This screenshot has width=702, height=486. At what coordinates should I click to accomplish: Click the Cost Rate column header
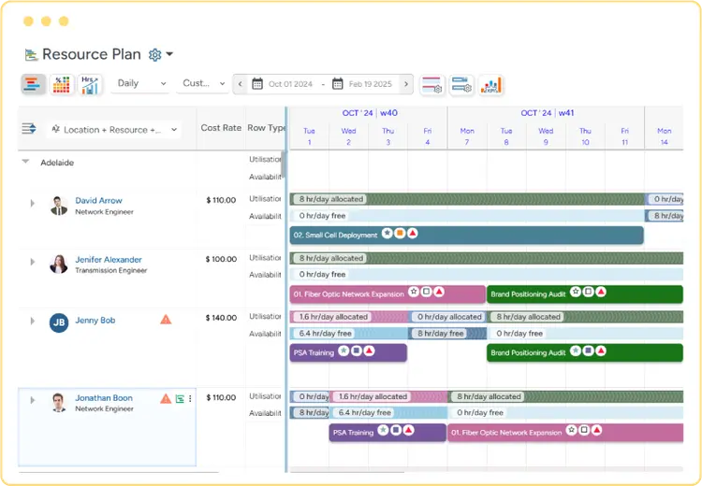click(x=221, y=128)
